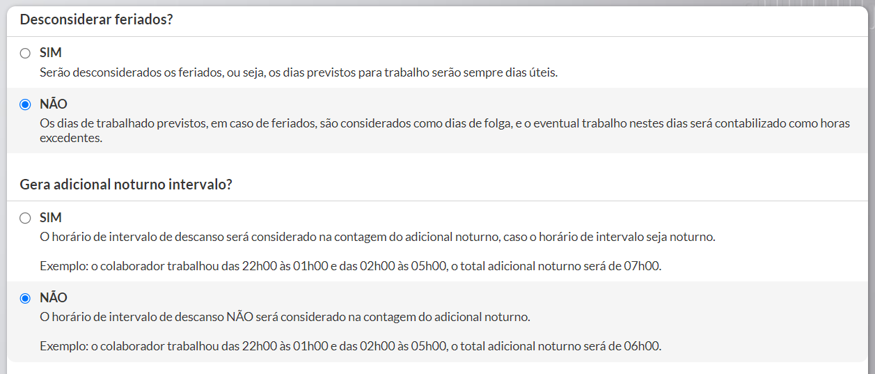Choose NÃO radio for adicional noturno intervalo
Screen dimensions: 875x374
click(25, 298)
